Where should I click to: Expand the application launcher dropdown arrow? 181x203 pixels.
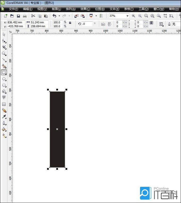point(96,16)
